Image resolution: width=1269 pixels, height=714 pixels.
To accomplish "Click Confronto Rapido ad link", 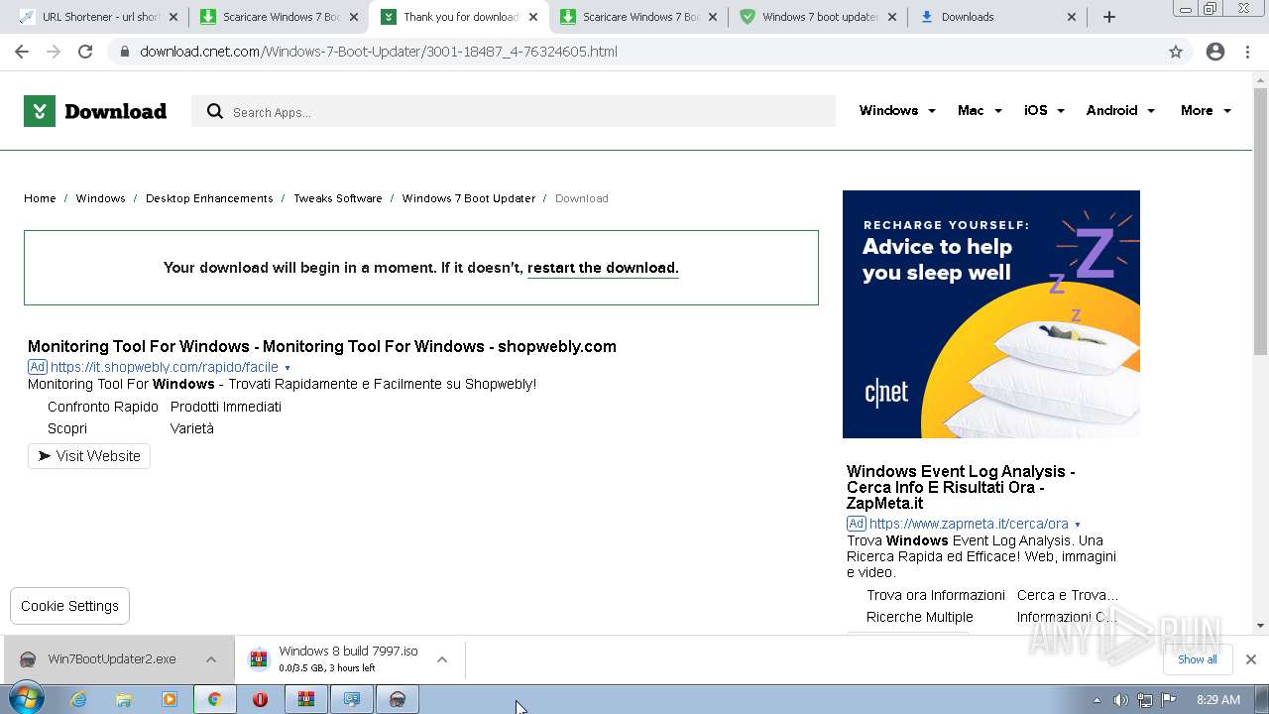I will point(103,407).
